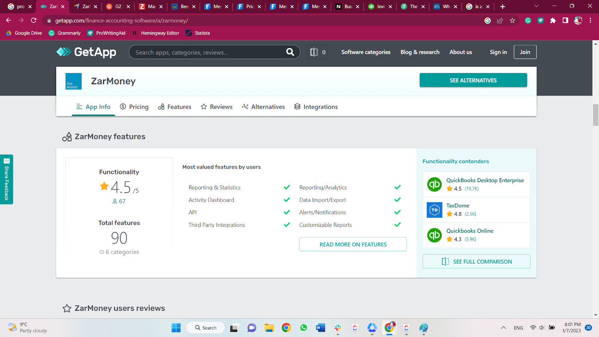Click the GetApp logo
Screen dimensions: 599x337
tap(86, 52)
